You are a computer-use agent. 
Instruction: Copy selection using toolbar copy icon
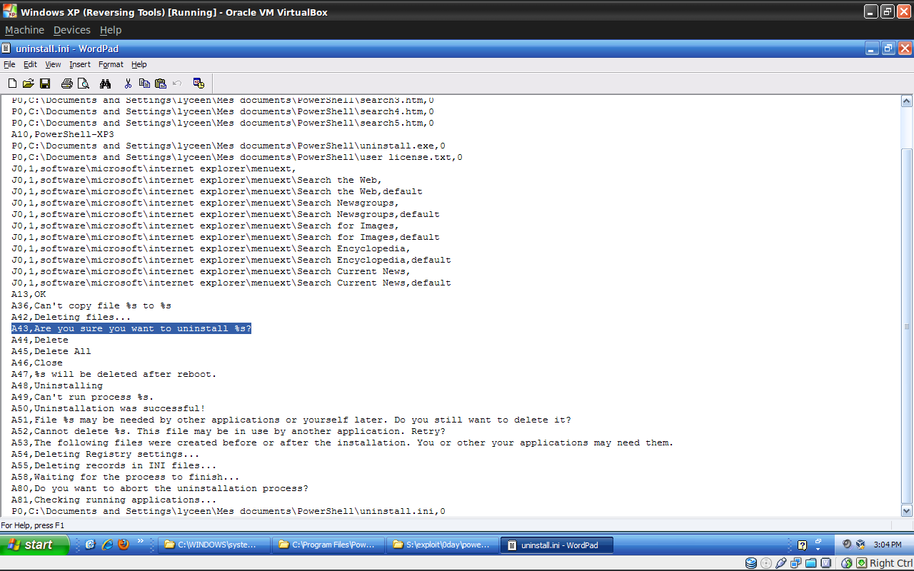coord(144,84)
